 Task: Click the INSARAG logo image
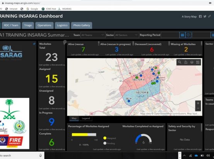11,52
